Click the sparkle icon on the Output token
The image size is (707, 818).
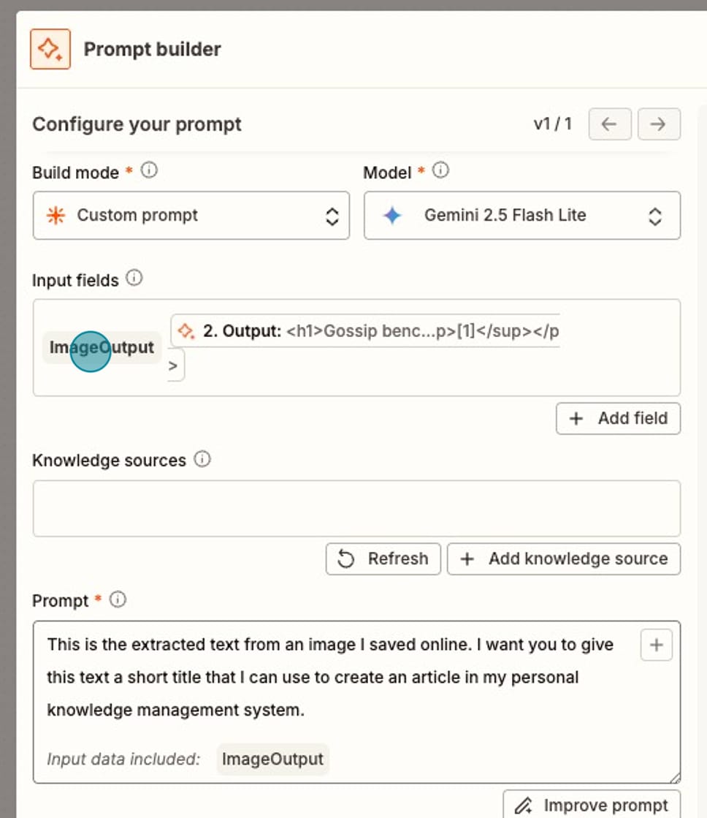(x=186, y=330)
